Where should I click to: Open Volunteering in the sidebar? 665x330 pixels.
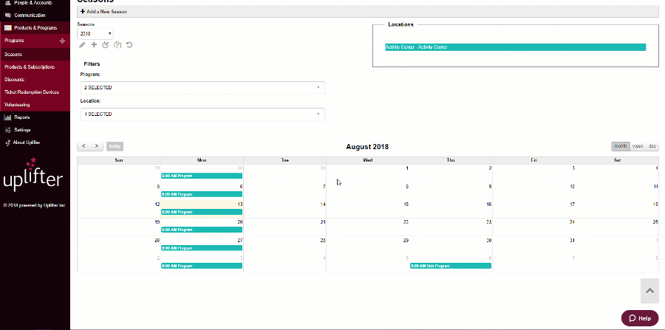tap(16, 105)
